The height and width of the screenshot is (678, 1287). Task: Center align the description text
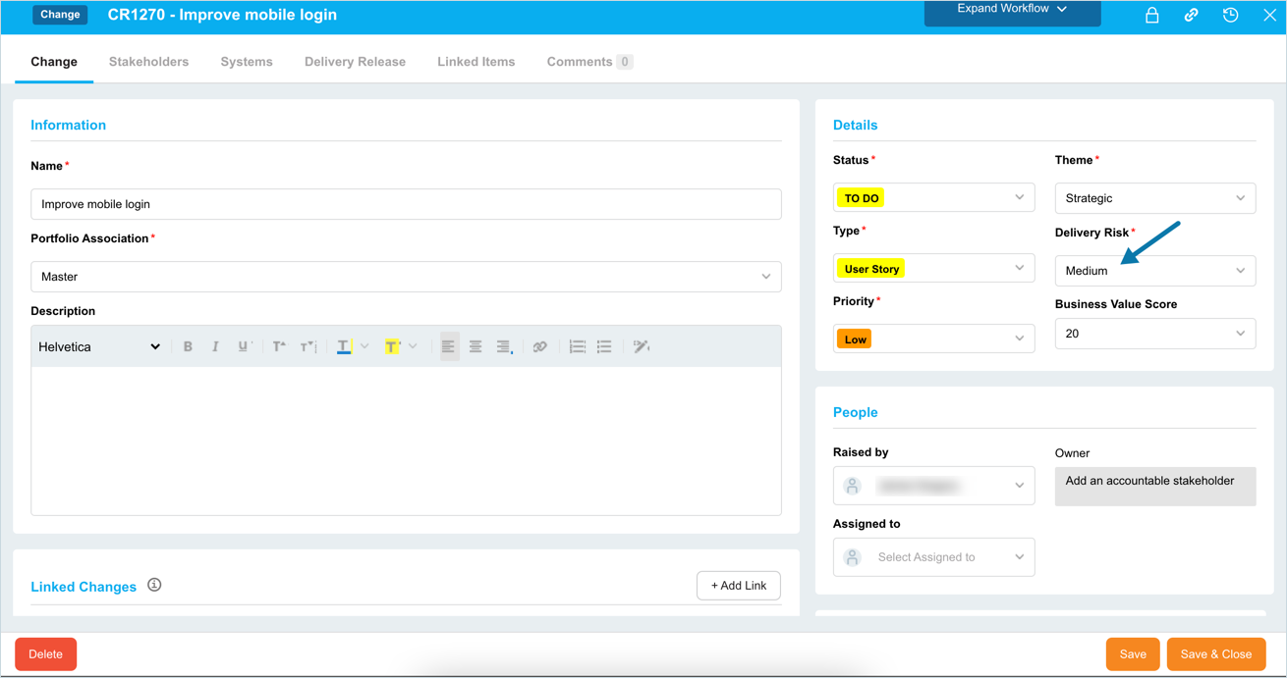(x=476, y=347)
